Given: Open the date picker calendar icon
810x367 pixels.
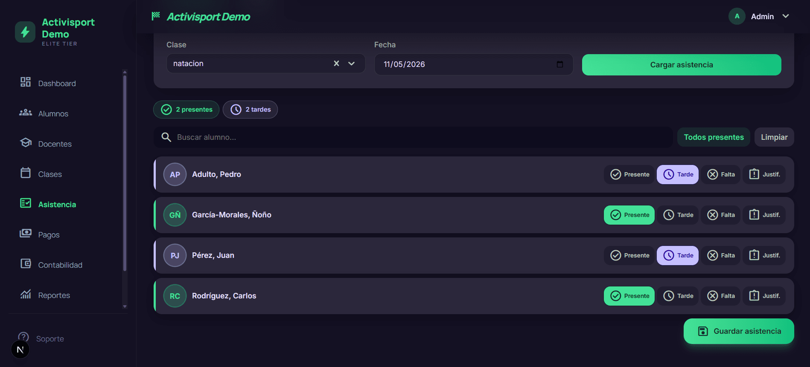Looking at the screenshot, I should click(560, 64).
